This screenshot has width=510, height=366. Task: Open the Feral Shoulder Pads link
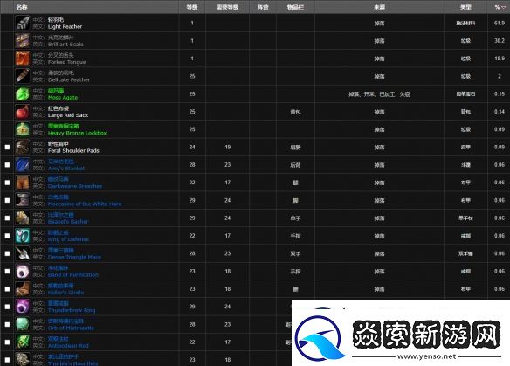pos(73,150)
